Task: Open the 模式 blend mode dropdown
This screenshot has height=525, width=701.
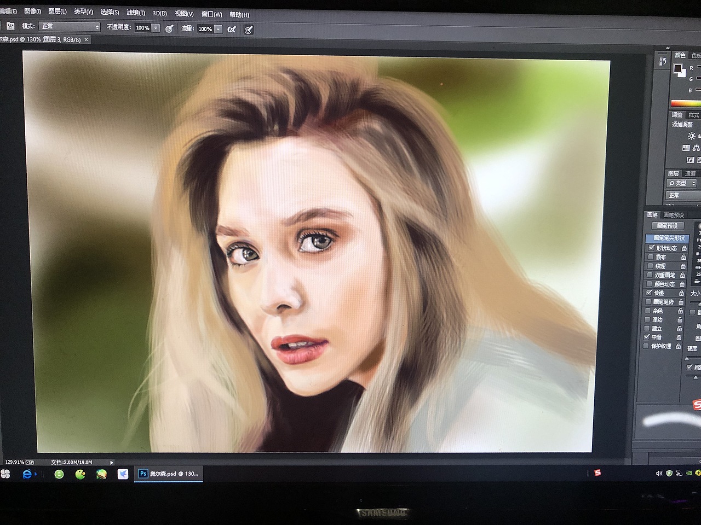Action: coord(70,26)
